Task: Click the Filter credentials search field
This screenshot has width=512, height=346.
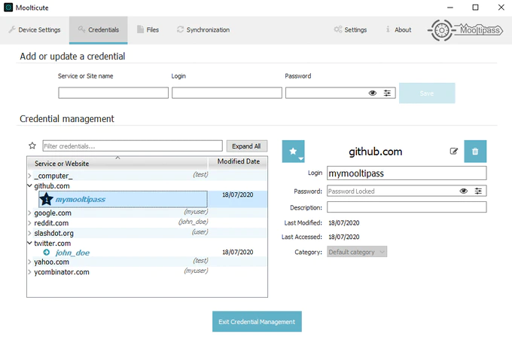Action: (x=133, y=145)
